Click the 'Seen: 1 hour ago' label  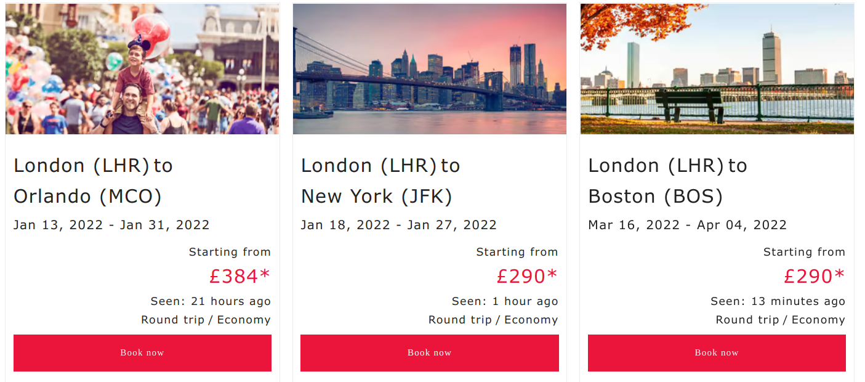point(505,301)
